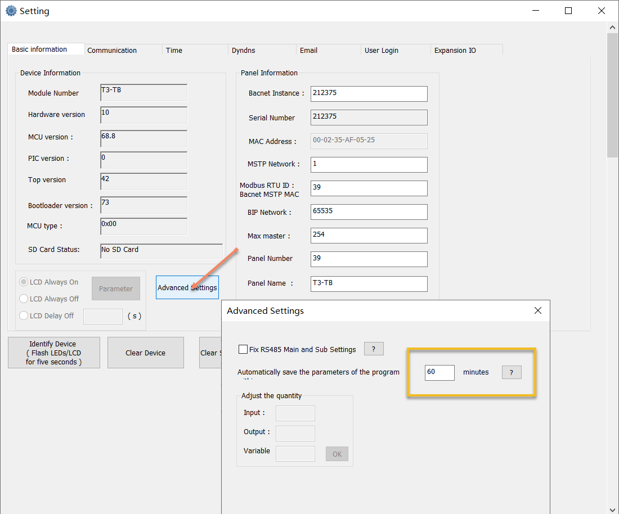Click the Clear Device button

tap(145, 353)
